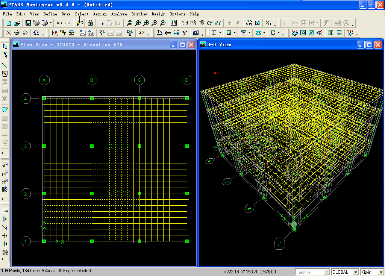The width and height of the screenshot is (385, 276).
Task: Toggle snap to intersections in sidebar
Action: [x=5, y=227]
